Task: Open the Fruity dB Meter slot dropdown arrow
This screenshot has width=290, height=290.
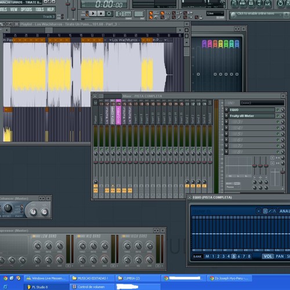Action: pos(226,116)
